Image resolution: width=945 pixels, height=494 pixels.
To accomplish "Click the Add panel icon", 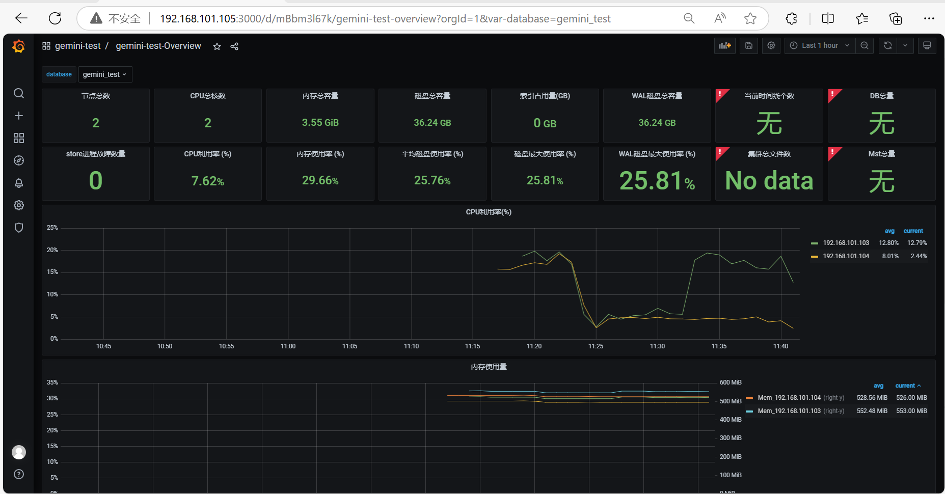I will [x=725, y=45].
